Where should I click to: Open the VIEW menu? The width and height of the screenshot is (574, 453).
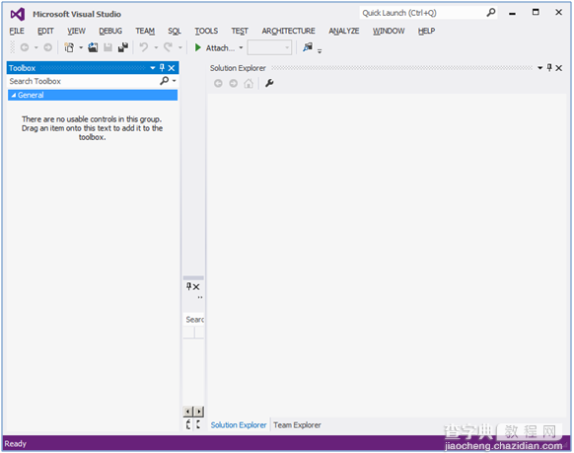click(76, 32)
